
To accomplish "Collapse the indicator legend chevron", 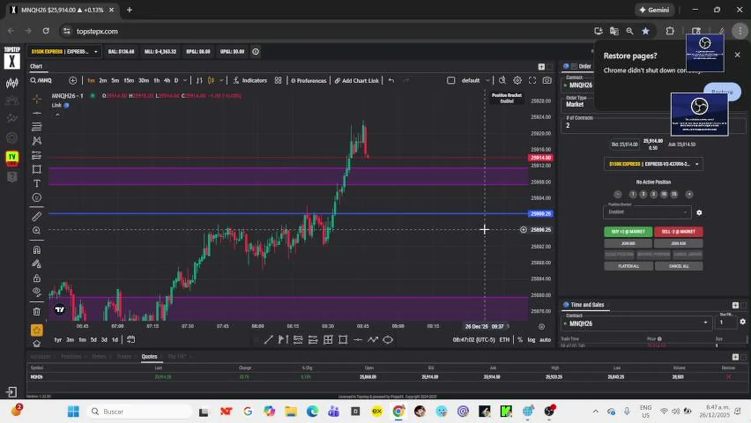I will (x=57, y=115).
